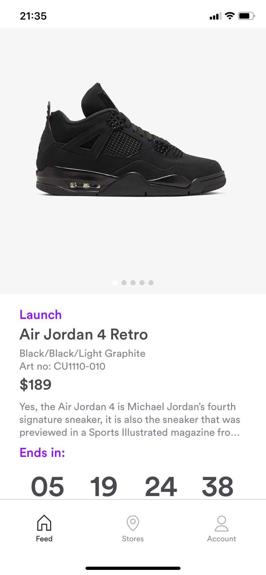Expand the truncated product description text
266x575 pixels.
pos(130,419)
